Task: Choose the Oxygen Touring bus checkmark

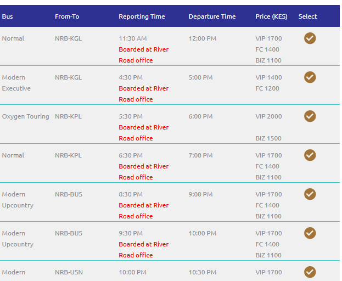Action: pyautogui.click(x=310, y=116)
